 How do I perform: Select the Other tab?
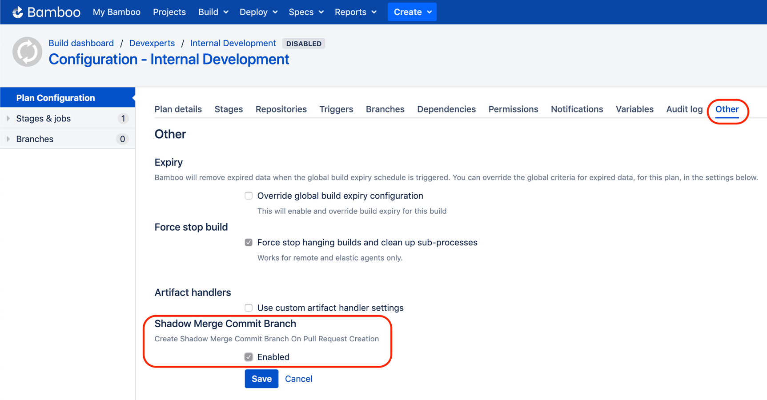click(727, 109)
